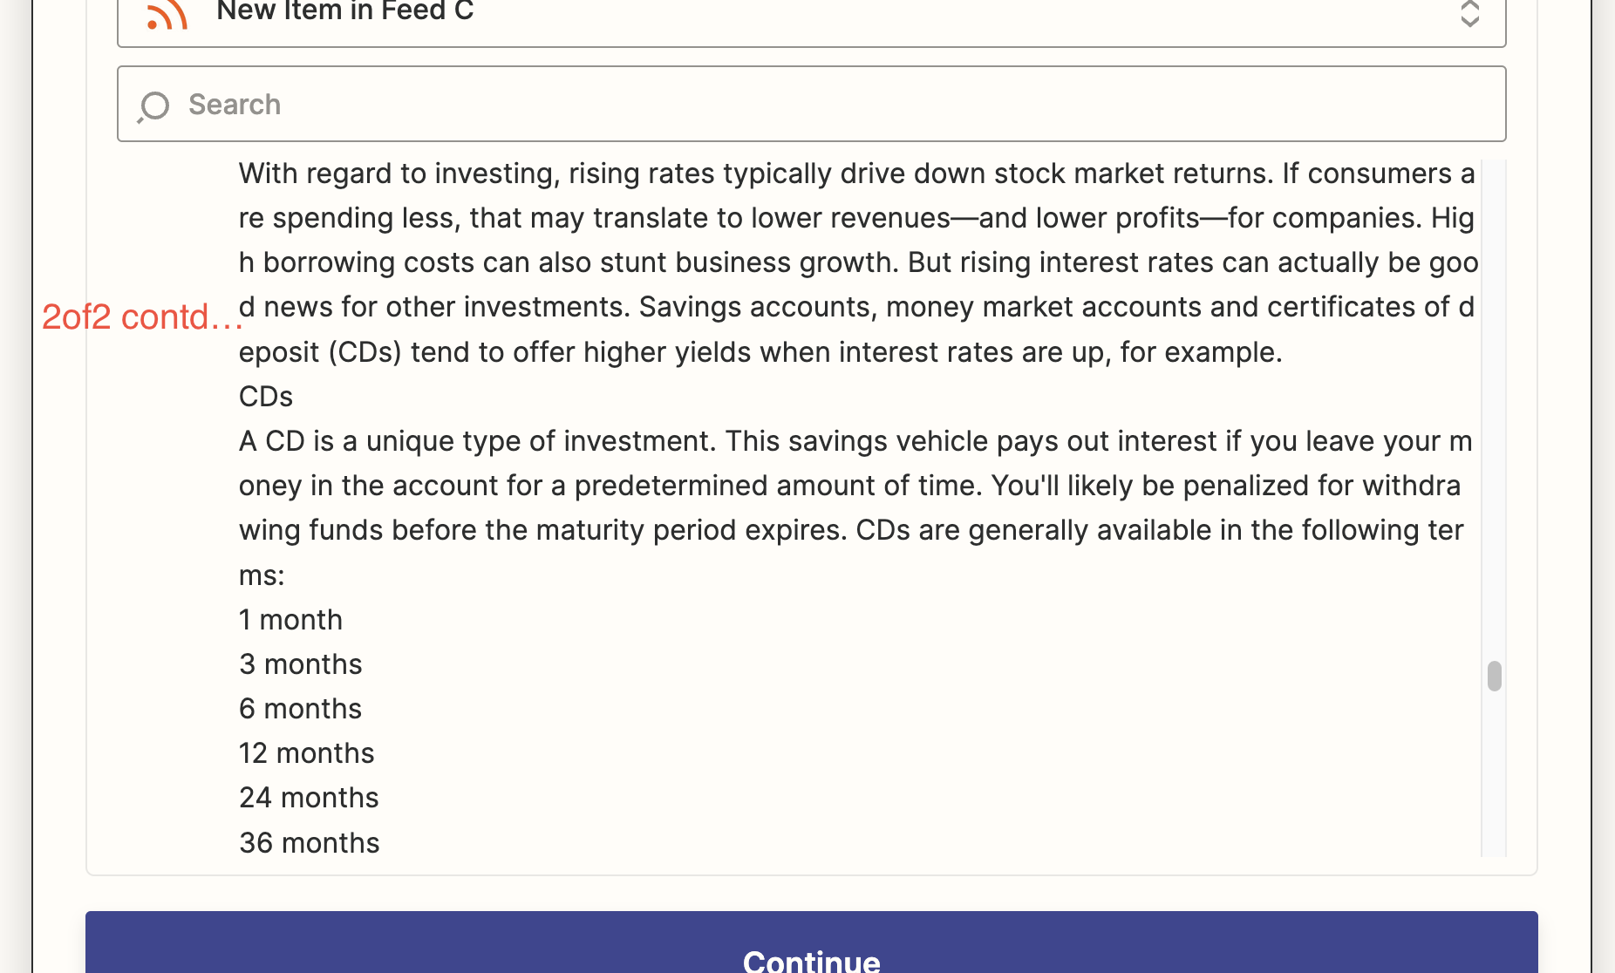1615x973 pixels.
Task: Select the '24 months' line
Action: (x=310, y=798)
